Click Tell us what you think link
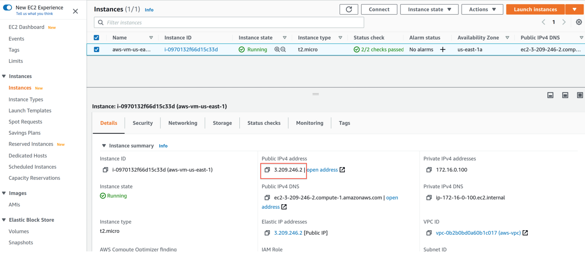The height and width of the screenshot is (255, 585). pyautogui.click(x=35, y=14)
